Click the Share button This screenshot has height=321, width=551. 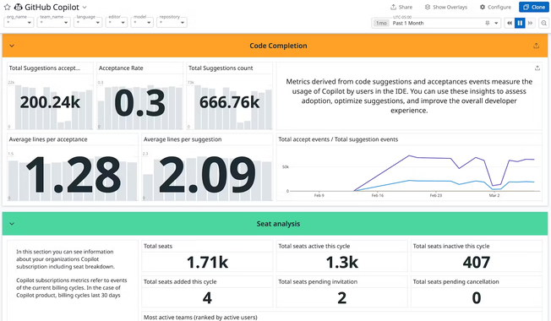tap(401, 7)
